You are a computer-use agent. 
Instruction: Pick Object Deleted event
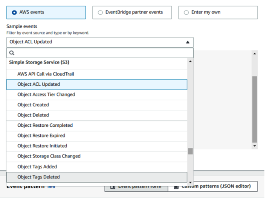click(x=97, y=115)
